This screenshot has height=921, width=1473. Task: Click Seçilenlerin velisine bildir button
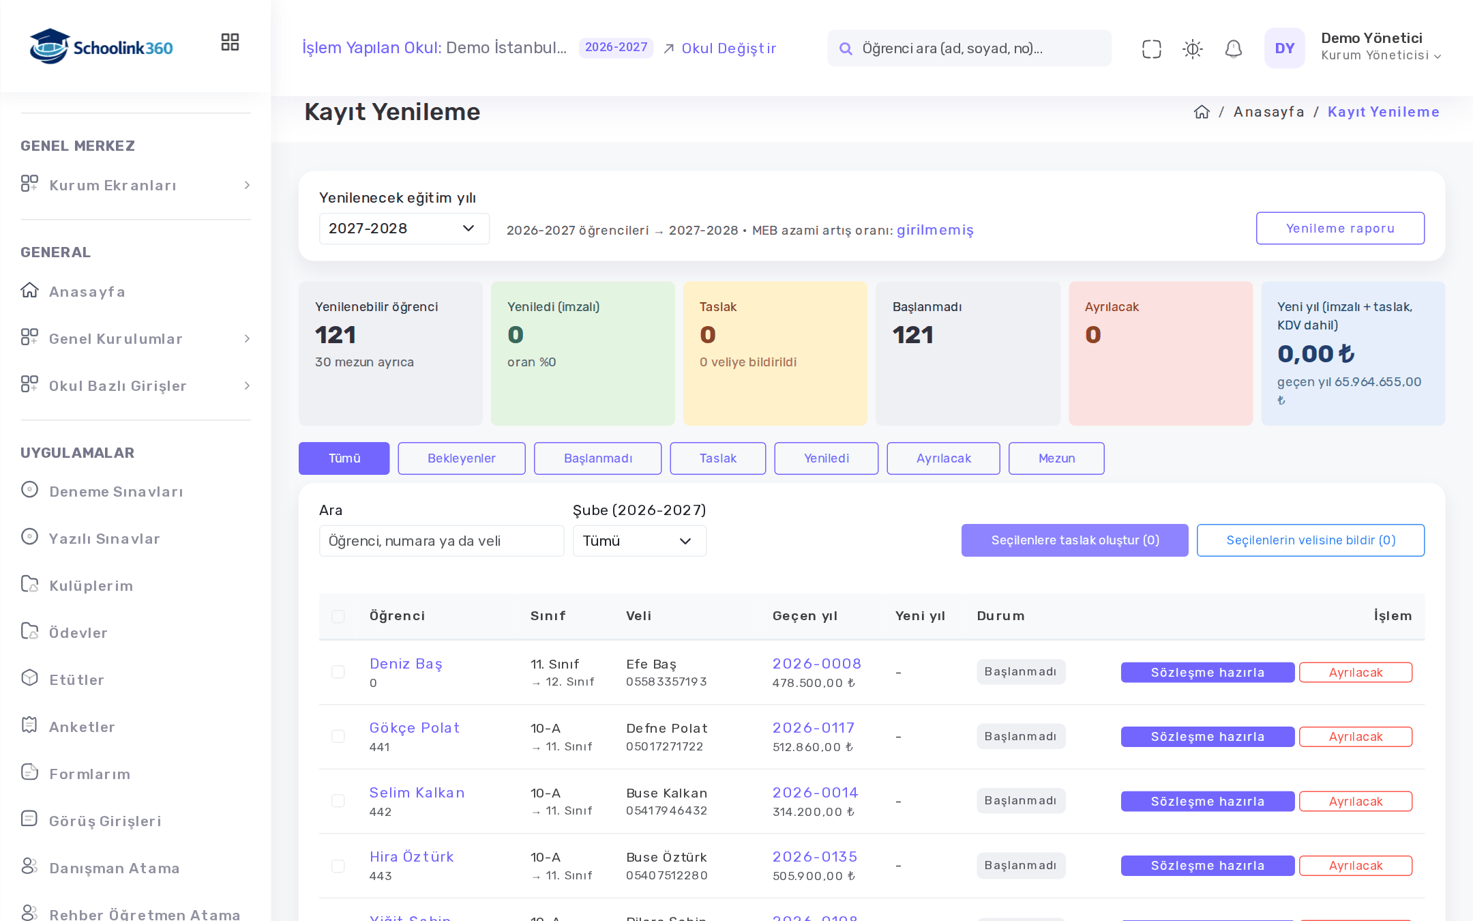point(1310,540)
